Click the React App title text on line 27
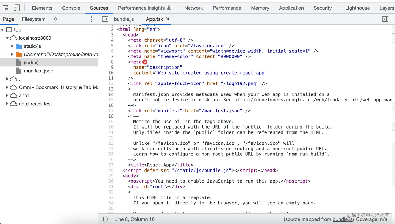 [159, 165]
